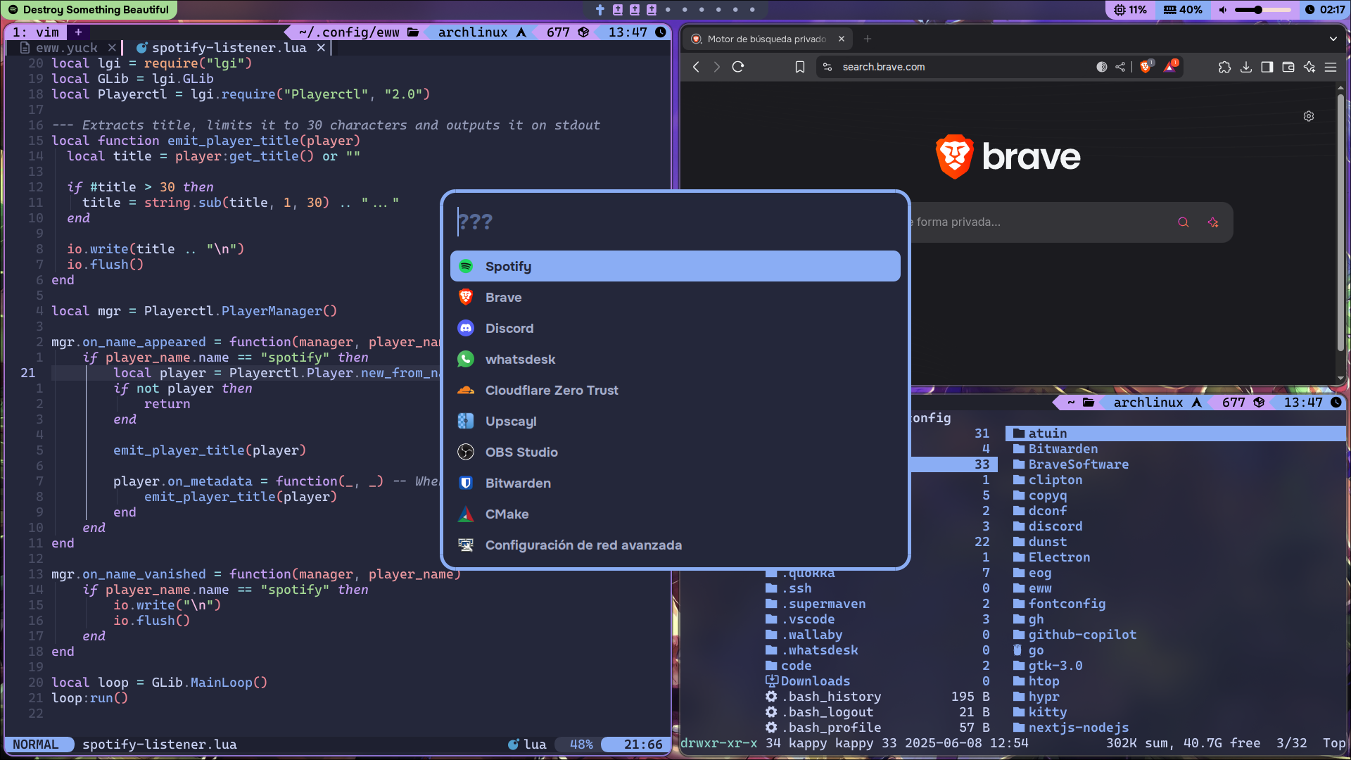
Task: Launch Discord from the launcher list
Action: (509, 329)
